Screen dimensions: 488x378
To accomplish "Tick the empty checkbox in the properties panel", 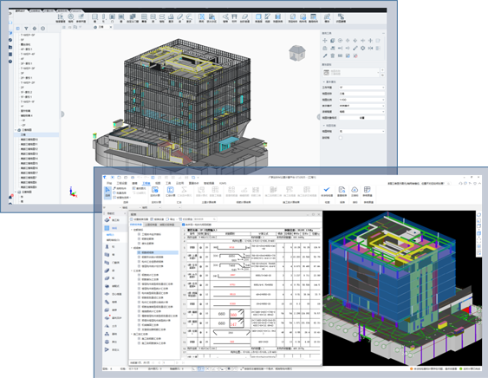I will coord(341,138).
